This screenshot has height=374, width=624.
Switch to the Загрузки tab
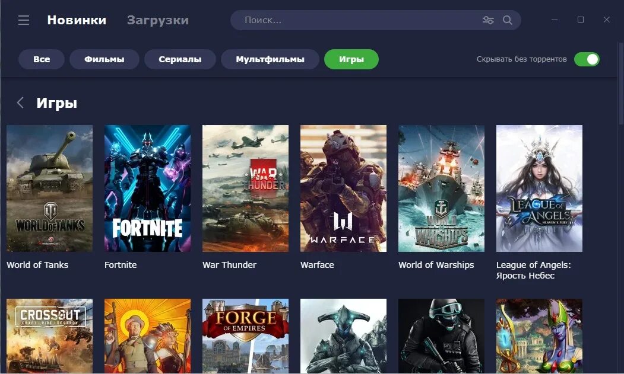158,20
